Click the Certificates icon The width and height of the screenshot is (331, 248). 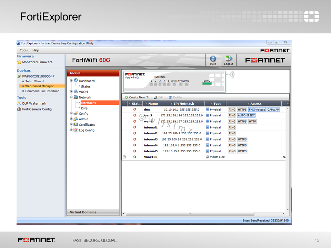[76, 124]
